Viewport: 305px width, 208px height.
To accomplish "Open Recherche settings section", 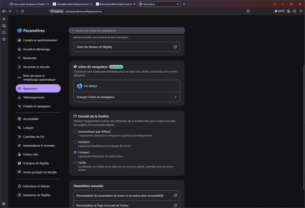I will (38, 58).
